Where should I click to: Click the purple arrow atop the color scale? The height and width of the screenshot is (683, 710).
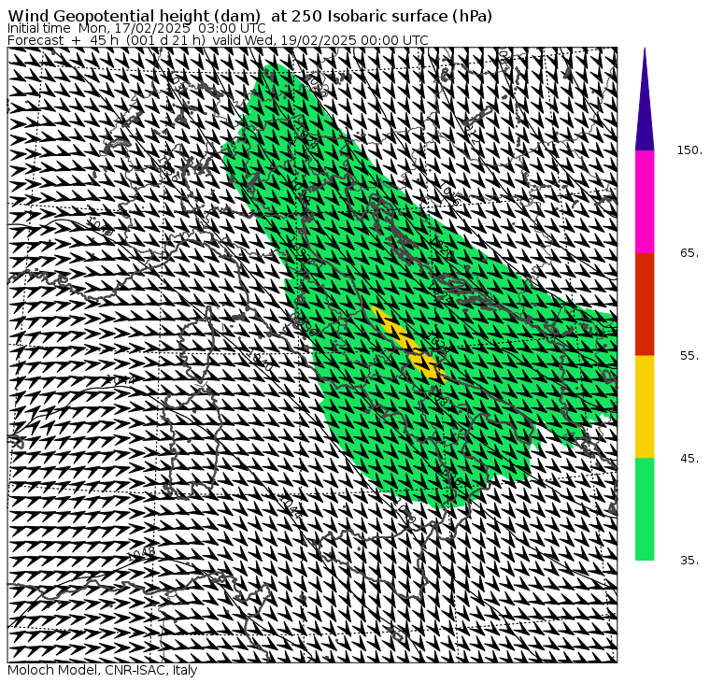click(645, 99)
